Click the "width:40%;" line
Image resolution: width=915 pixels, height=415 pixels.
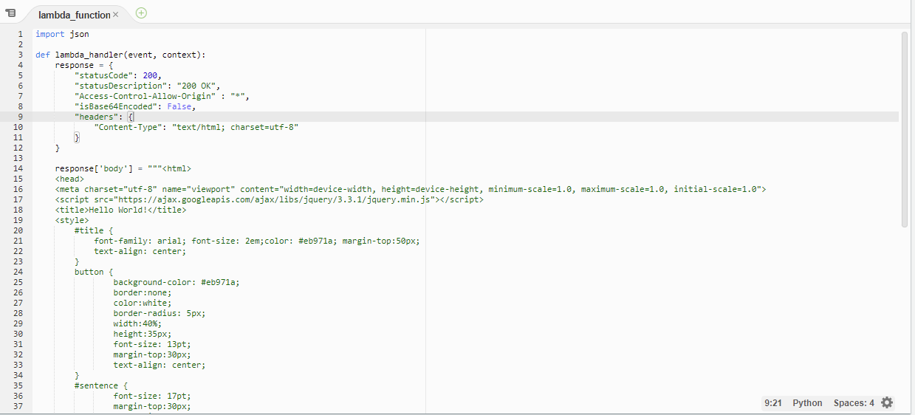point(137,323)
